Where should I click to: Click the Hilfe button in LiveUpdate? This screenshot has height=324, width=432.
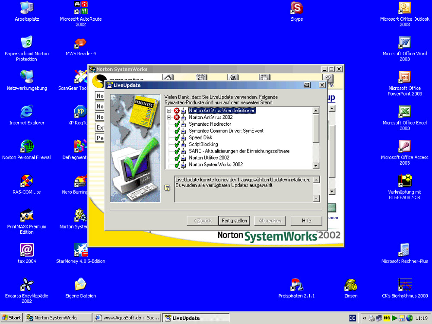[306, 221]
